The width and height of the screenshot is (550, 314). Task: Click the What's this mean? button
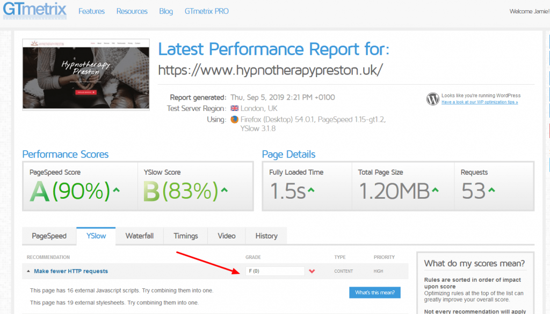374,293
